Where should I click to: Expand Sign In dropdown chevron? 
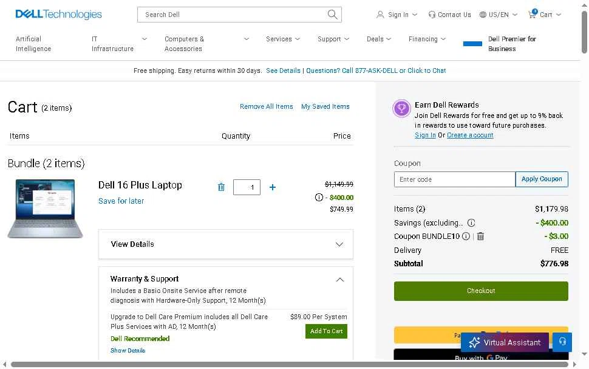[x=415, y=15]
